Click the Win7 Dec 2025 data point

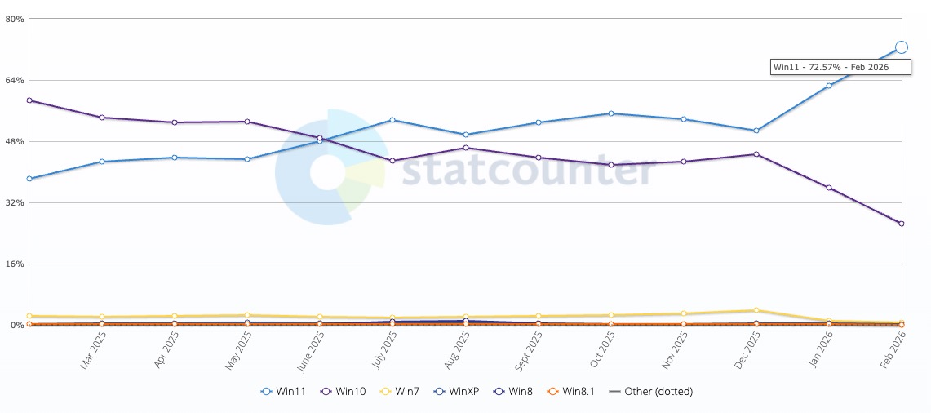point(756,310)
